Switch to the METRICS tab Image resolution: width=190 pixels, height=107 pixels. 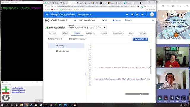(x=53, y=33)
